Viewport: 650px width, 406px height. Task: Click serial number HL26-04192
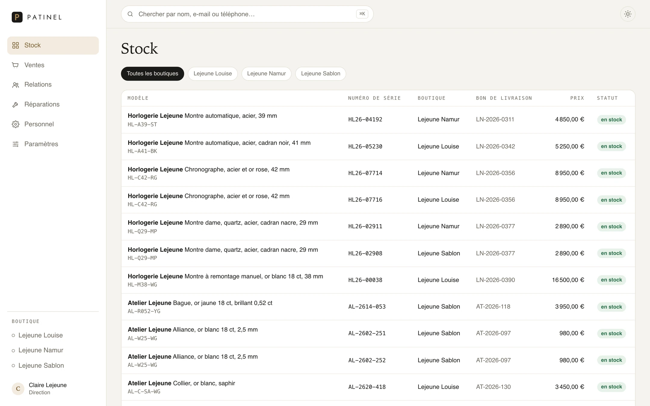point(365,120)
